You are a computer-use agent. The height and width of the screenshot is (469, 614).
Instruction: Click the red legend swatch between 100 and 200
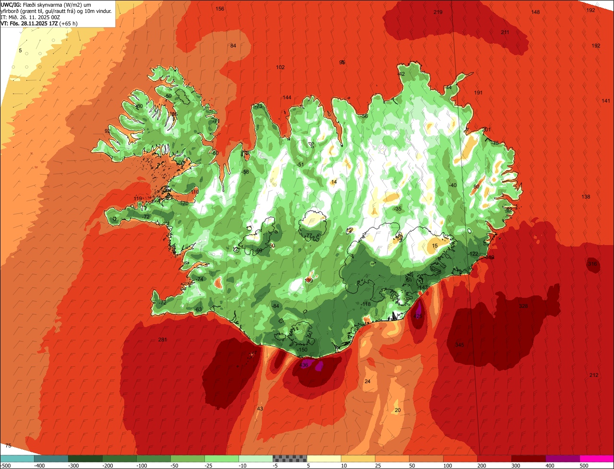tap(460, 458)
